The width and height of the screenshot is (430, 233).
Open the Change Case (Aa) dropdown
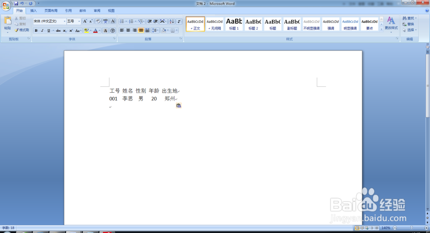78,30
